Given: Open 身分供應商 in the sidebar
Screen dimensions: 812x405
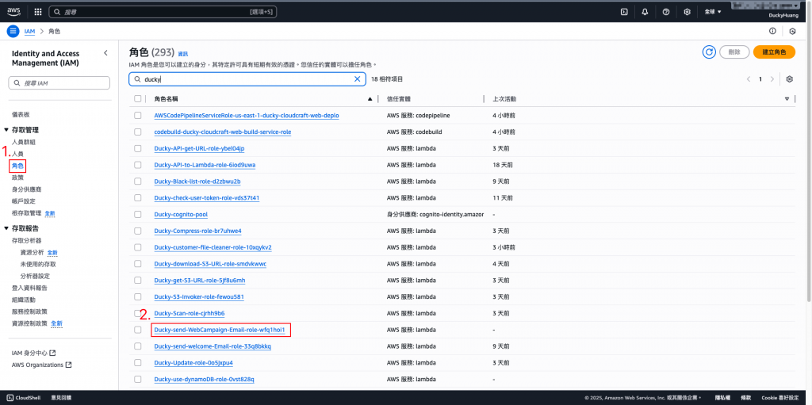Looking at the screenshot, I should click(x=26, y=189).
